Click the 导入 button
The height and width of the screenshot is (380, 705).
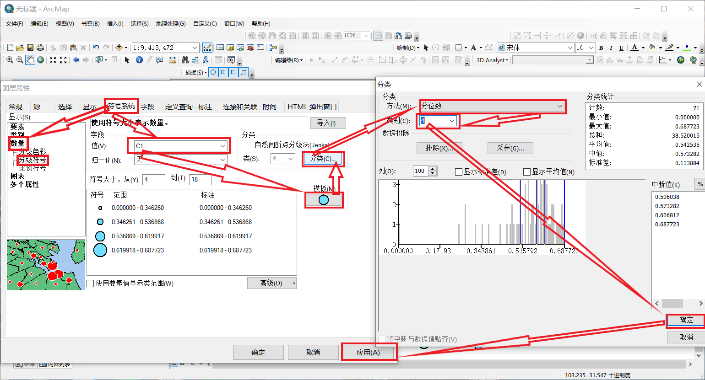click(x=328, y=123)
